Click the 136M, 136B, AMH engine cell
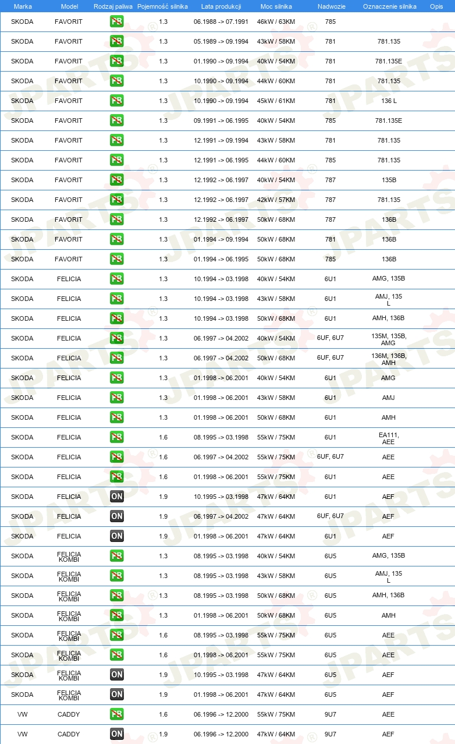455x744 pixels. pos(389,359)
